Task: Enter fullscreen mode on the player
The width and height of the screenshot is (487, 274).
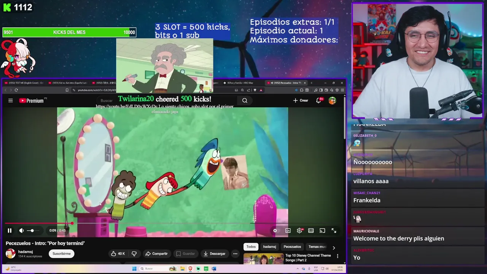Action: [x=334, y=230]
